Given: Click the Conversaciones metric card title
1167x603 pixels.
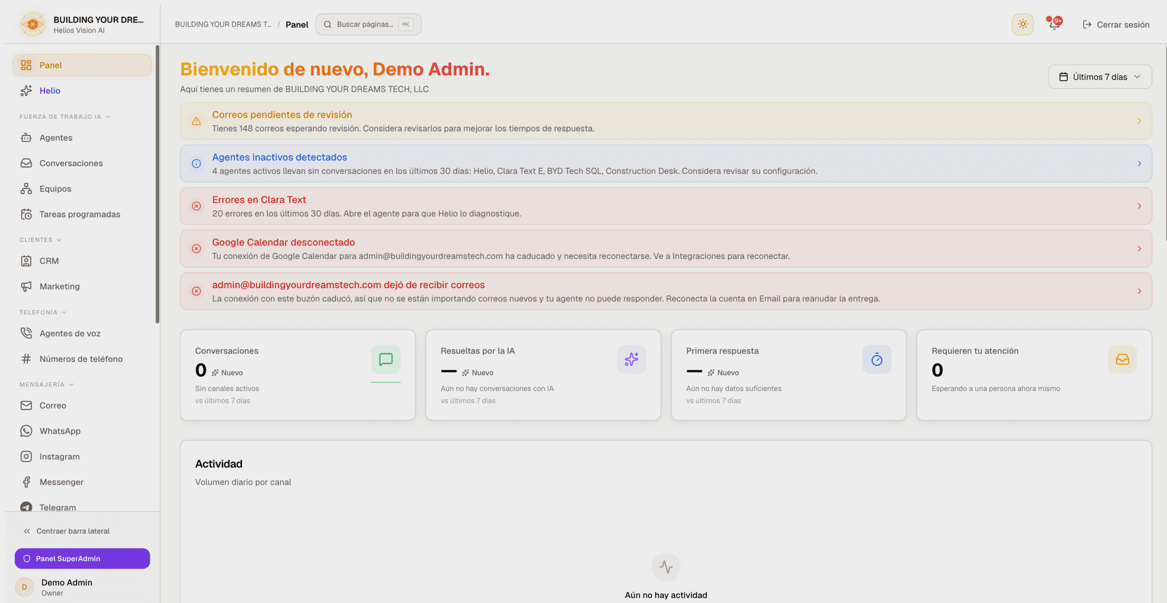Looking at the screenshot, I should 227,351.
